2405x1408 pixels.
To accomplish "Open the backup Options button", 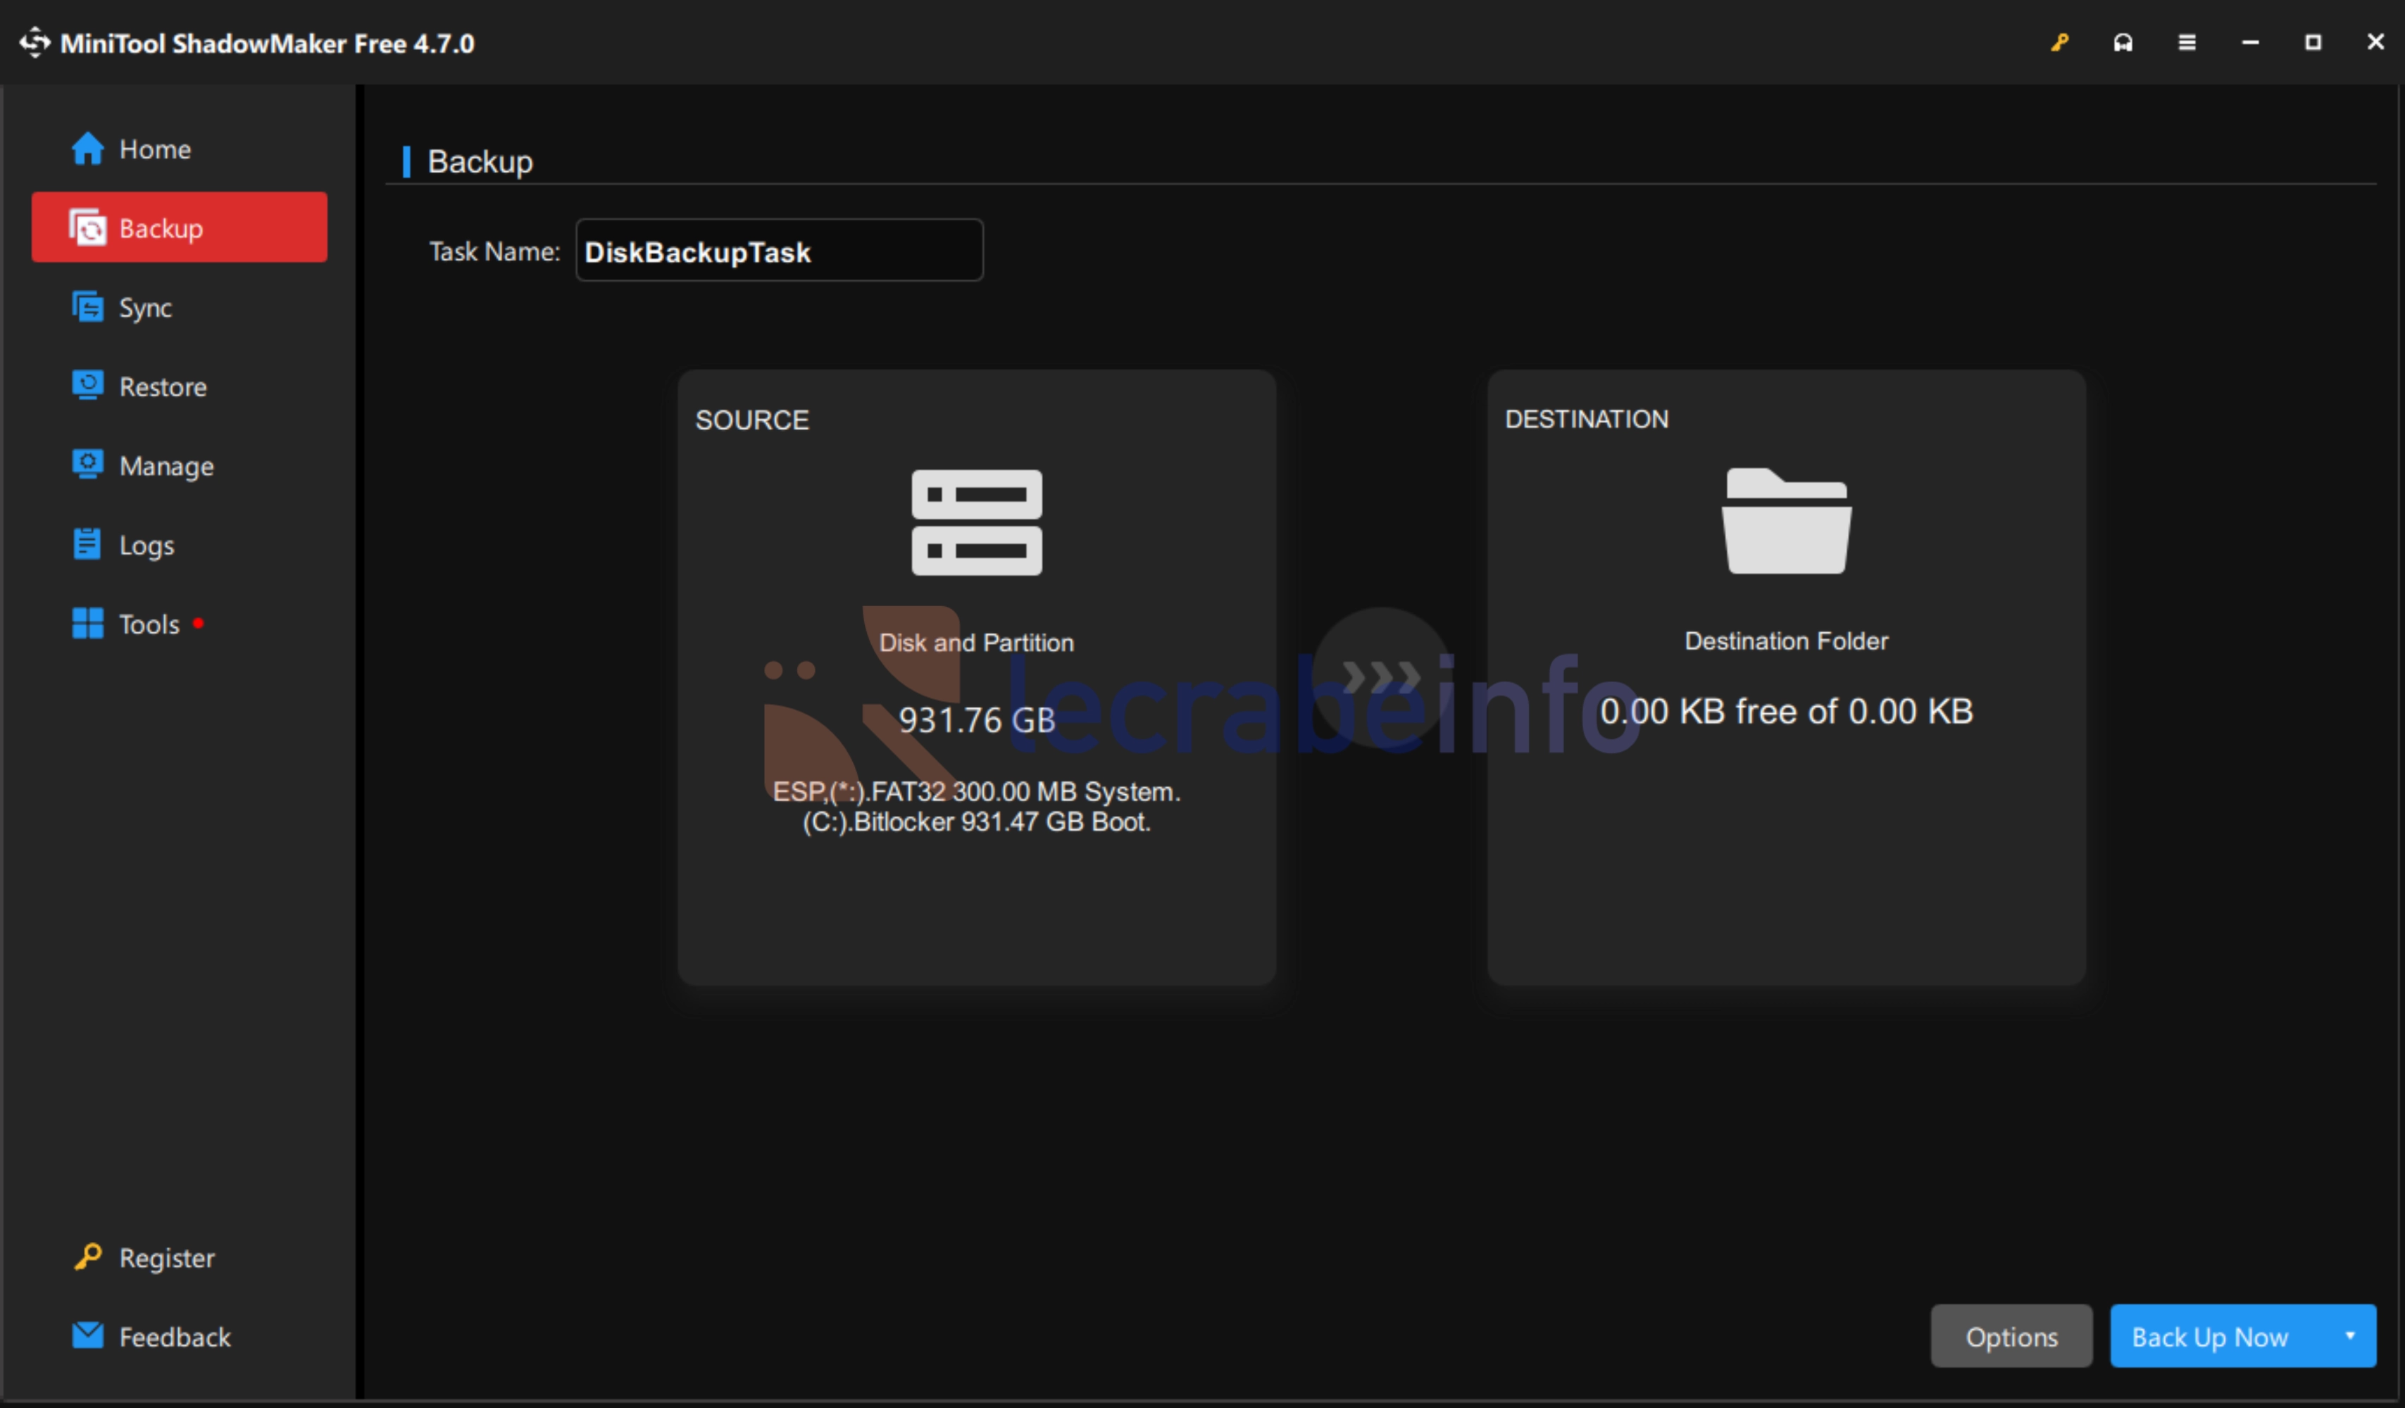I will (x=2011, y=1335).
